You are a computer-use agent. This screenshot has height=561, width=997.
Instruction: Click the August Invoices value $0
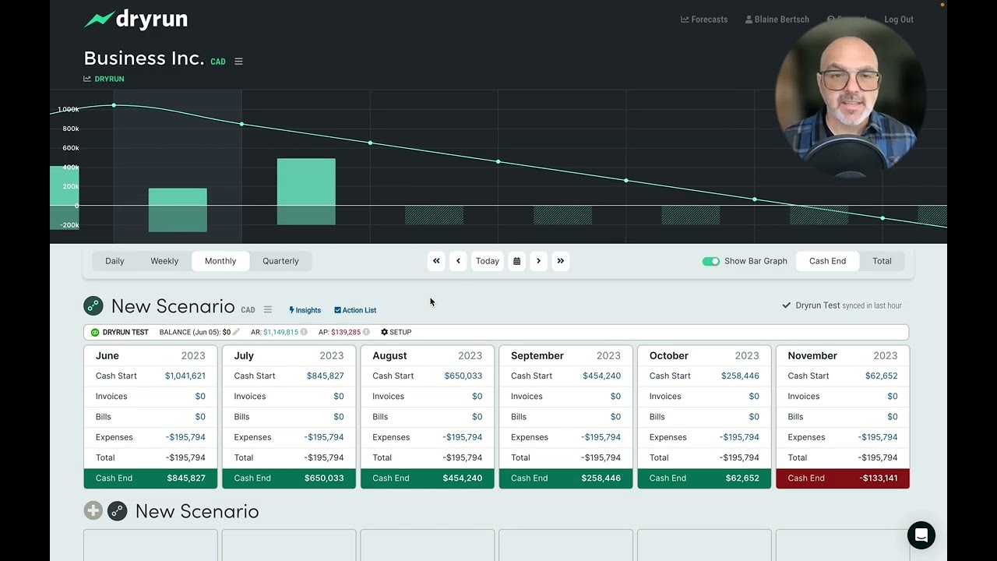pos(477,397)
